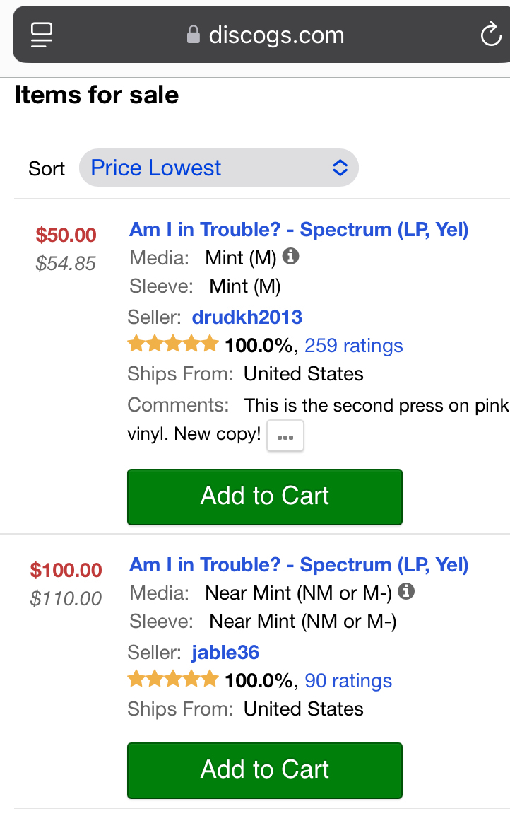Add the $100.00 listing to cart
The image size is (510, 816).
click(264, 770)
